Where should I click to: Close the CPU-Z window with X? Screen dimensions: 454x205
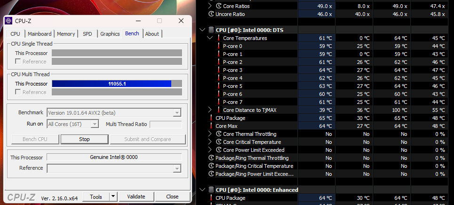tap(181, 21)
